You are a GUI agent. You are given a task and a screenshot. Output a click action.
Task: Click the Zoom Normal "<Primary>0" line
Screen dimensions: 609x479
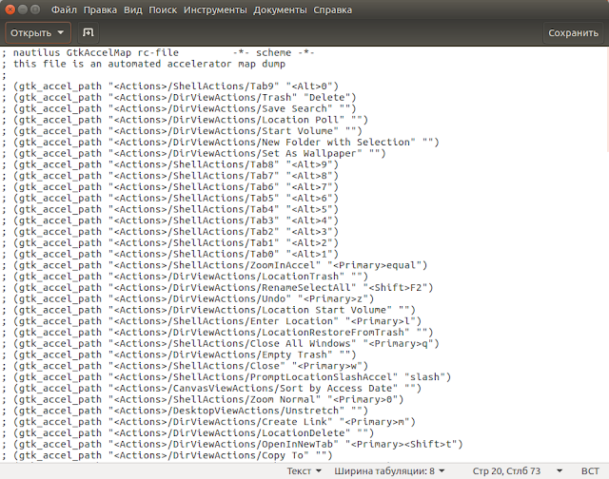tap(203, 399)
